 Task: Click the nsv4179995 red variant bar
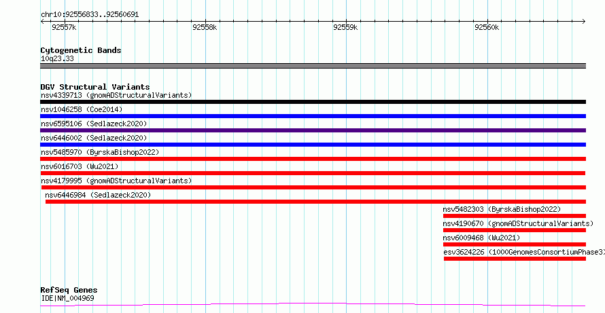(x=313, y=187)
